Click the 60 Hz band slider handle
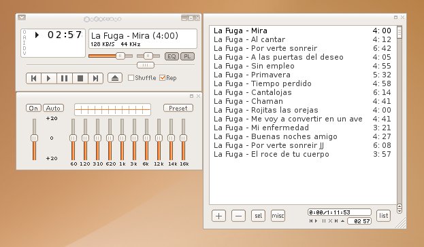 pyautogui.click(x=73, y=138)
